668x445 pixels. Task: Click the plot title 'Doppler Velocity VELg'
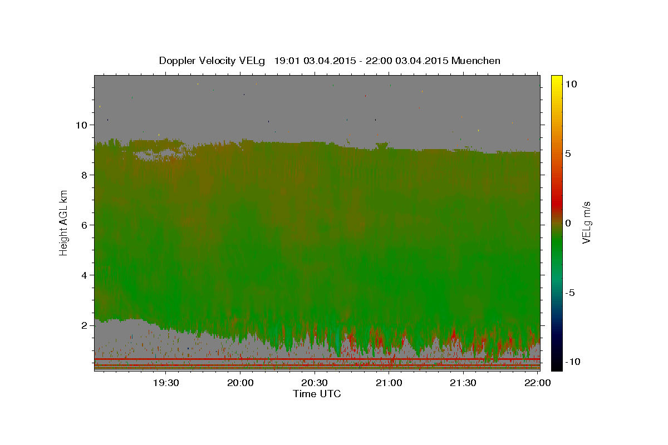212,61
